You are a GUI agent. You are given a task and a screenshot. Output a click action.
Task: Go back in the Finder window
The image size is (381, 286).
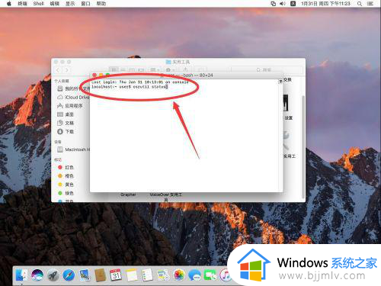[58, 70]
